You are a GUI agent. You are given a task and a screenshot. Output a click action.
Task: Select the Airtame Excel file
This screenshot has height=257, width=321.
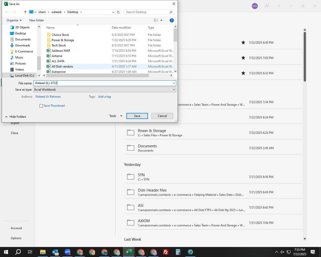[57, 56]
